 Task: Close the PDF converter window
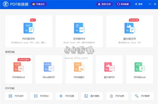pos(155,4)
